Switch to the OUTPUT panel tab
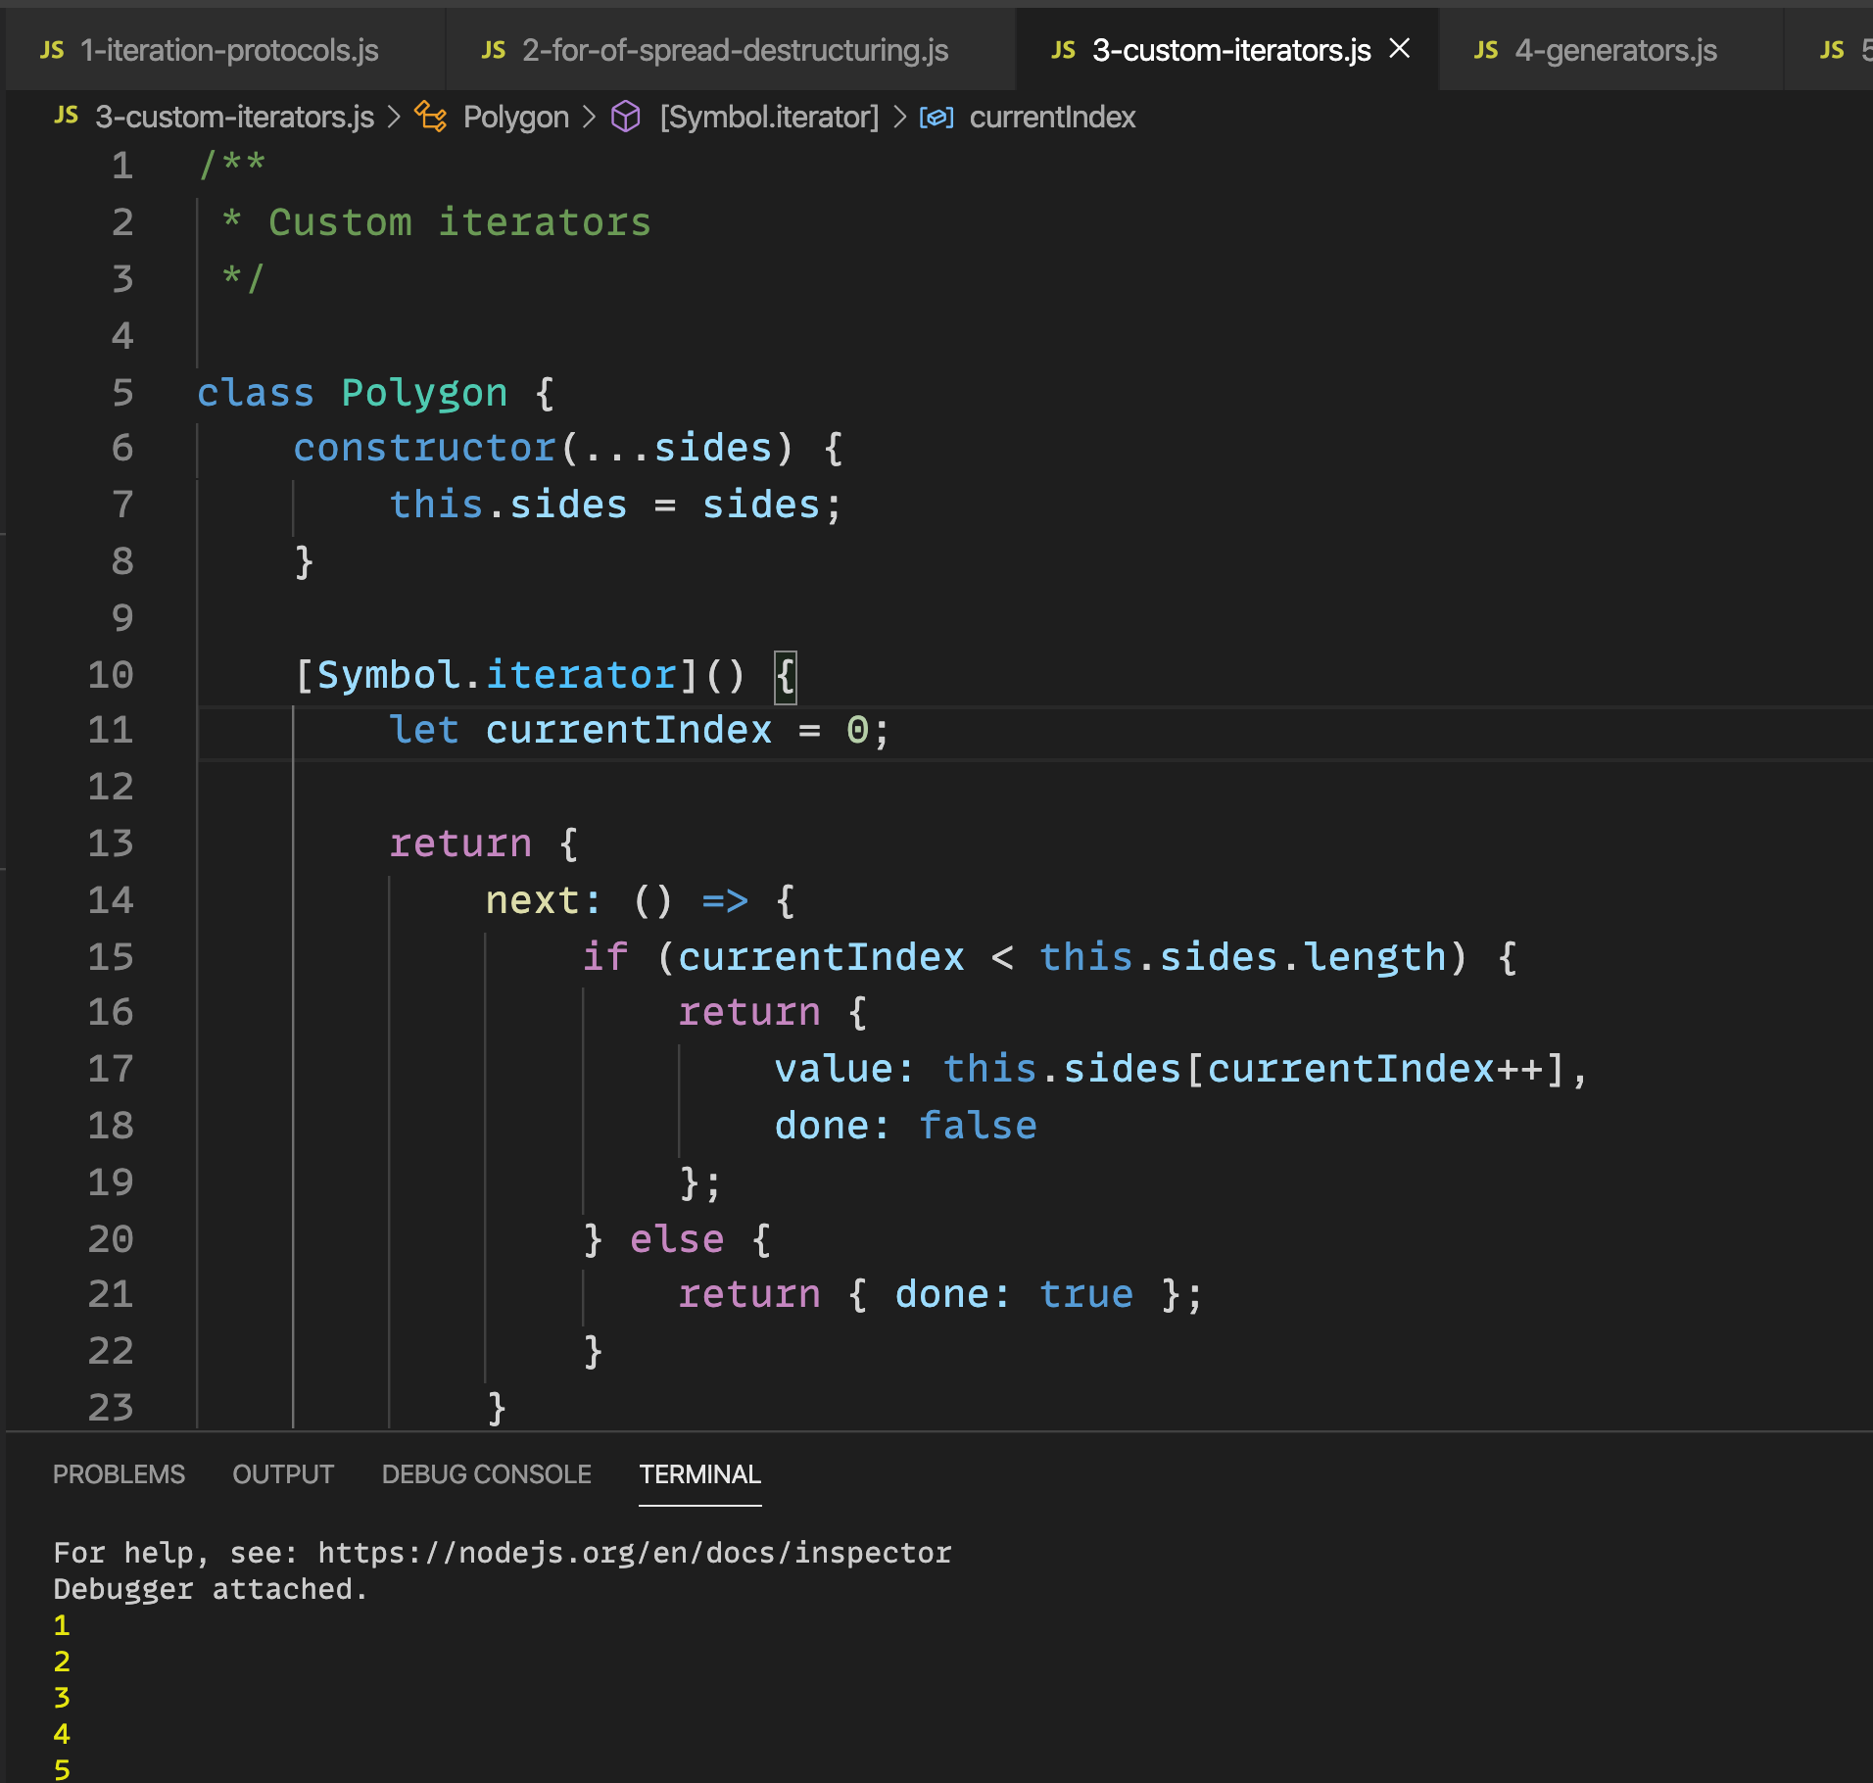 coord(283,1474)
